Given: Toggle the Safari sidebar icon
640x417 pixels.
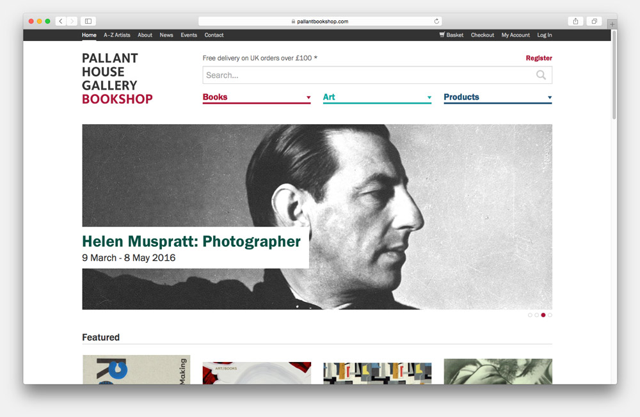Looking at the screenshot, I should (x=88, y=21).
